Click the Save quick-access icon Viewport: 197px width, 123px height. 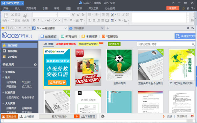8,28
